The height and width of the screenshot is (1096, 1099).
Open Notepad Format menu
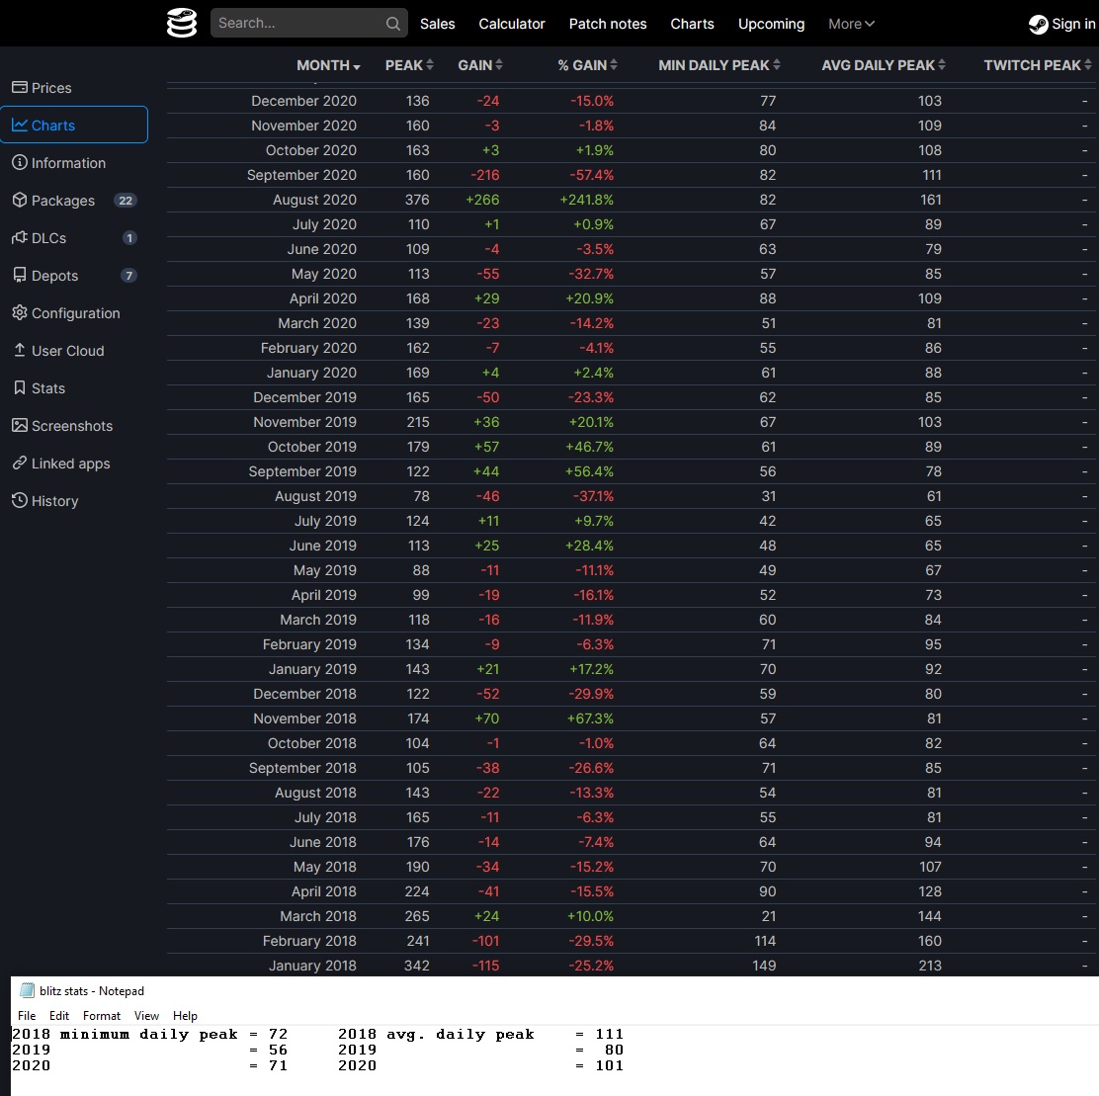click(102, 1015)
